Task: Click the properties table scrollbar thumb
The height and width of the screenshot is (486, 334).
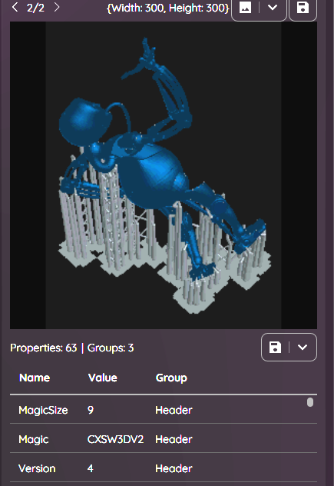Action: [310, 402]
